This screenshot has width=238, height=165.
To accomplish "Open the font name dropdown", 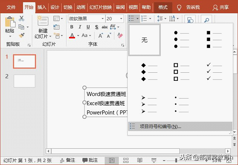I will 102,19.
